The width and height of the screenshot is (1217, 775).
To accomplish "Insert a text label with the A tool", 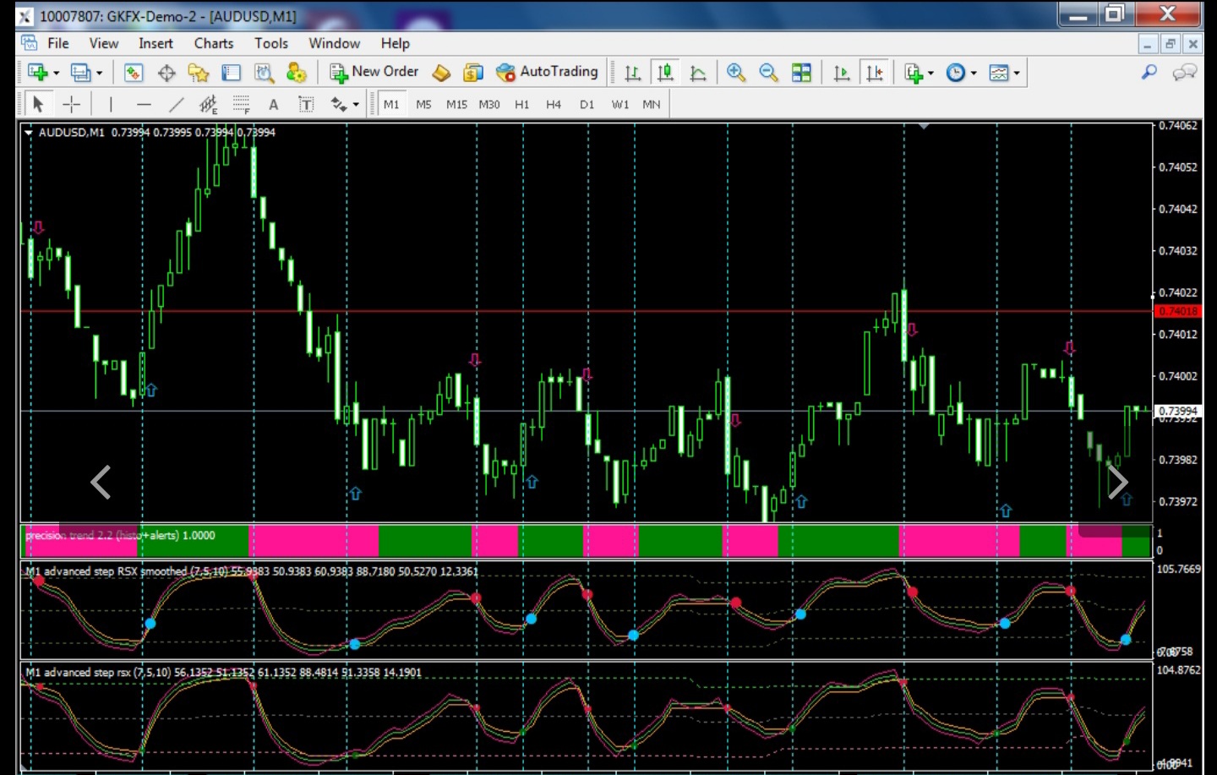I will [273, 105].
